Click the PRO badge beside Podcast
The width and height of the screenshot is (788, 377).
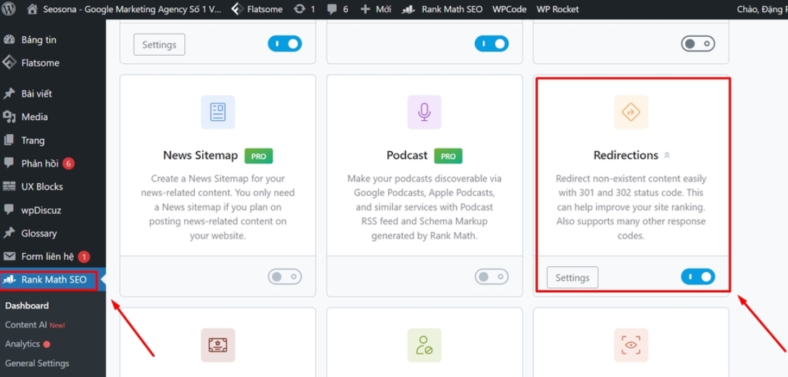click(448, 156)
